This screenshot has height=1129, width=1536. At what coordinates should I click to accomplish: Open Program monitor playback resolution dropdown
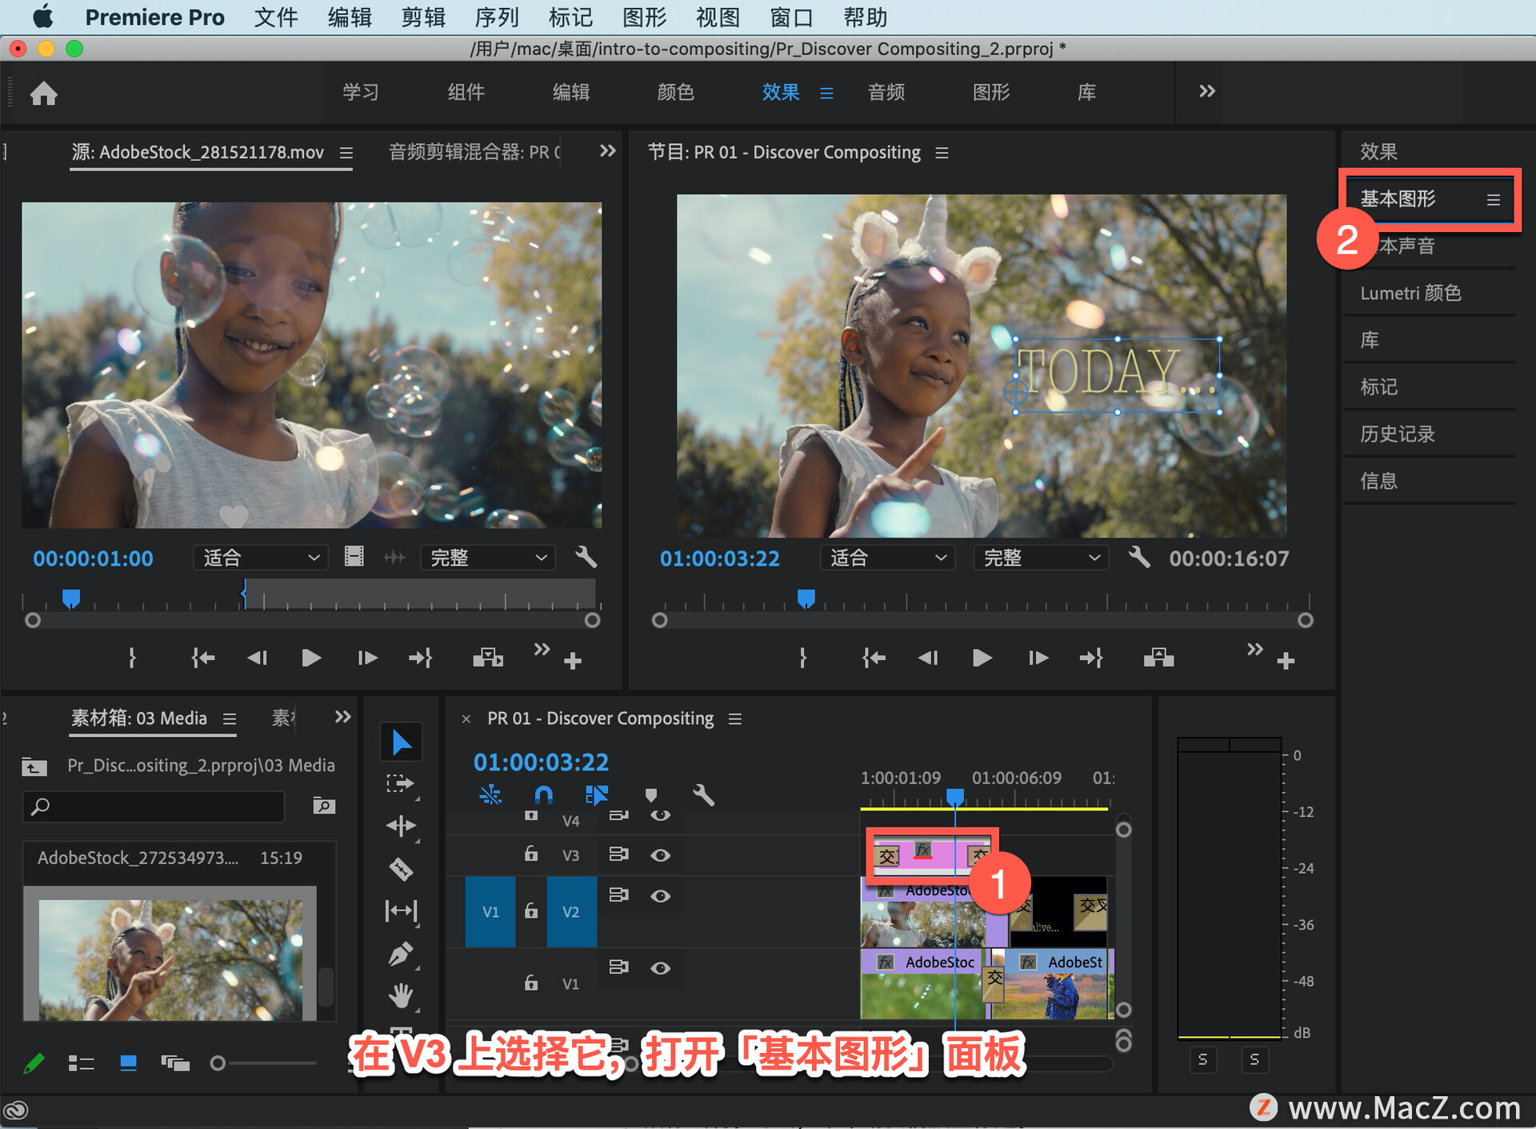(x=1041, y=558)
